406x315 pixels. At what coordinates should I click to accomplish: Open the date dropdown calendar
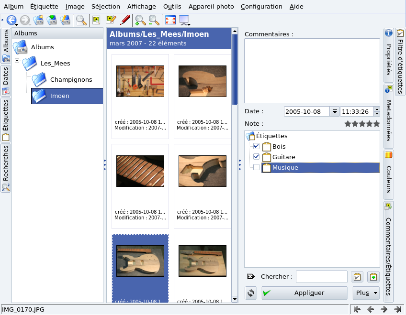pos(334,111)
